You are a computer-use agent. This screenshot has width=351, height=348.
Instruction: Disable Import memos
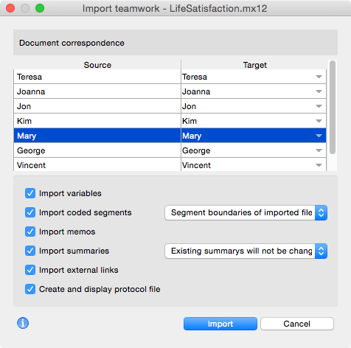[30, 232]
